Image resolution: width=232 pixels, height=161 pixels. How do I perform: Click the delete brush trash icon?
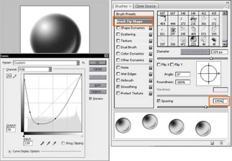[x=221, y=143]
